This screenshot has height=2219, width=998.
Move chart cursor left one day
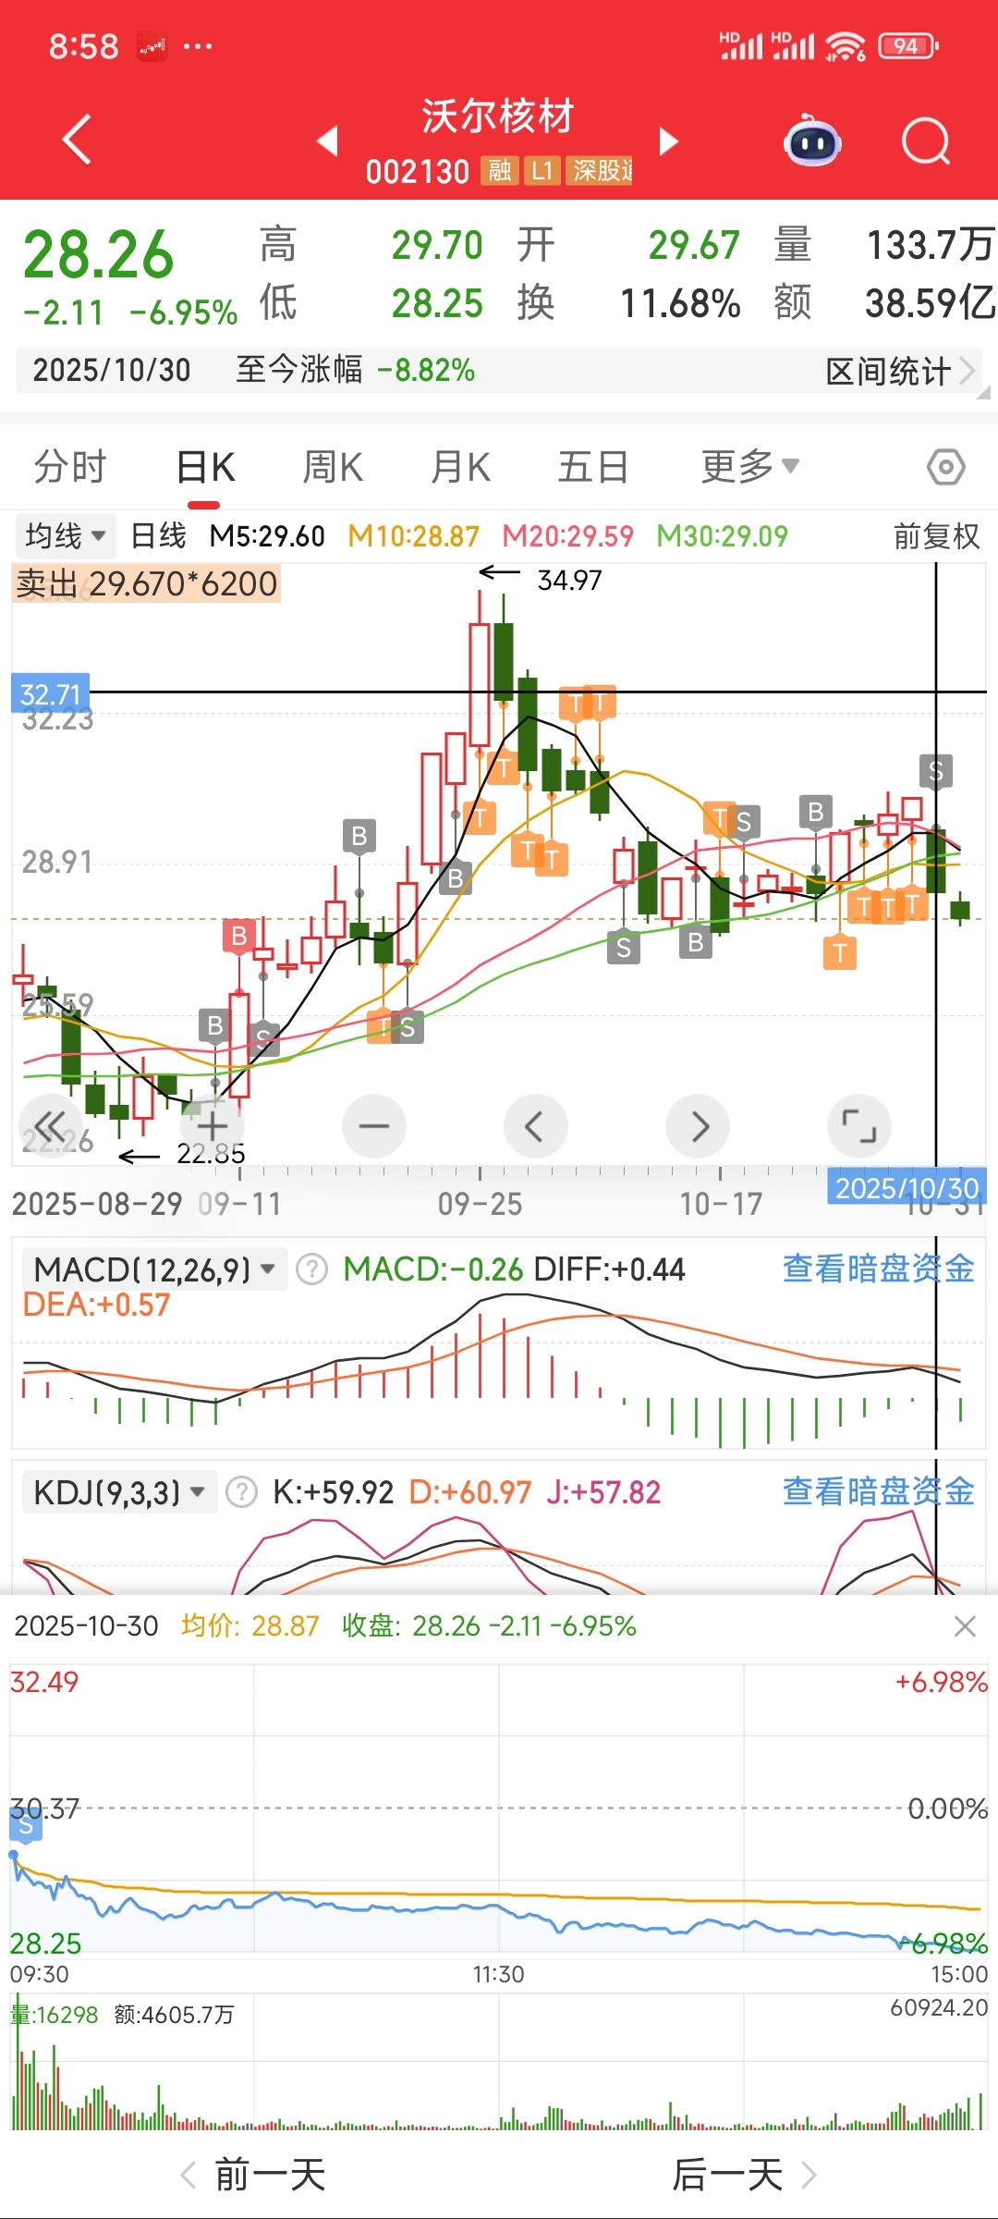click(536, 1126)
